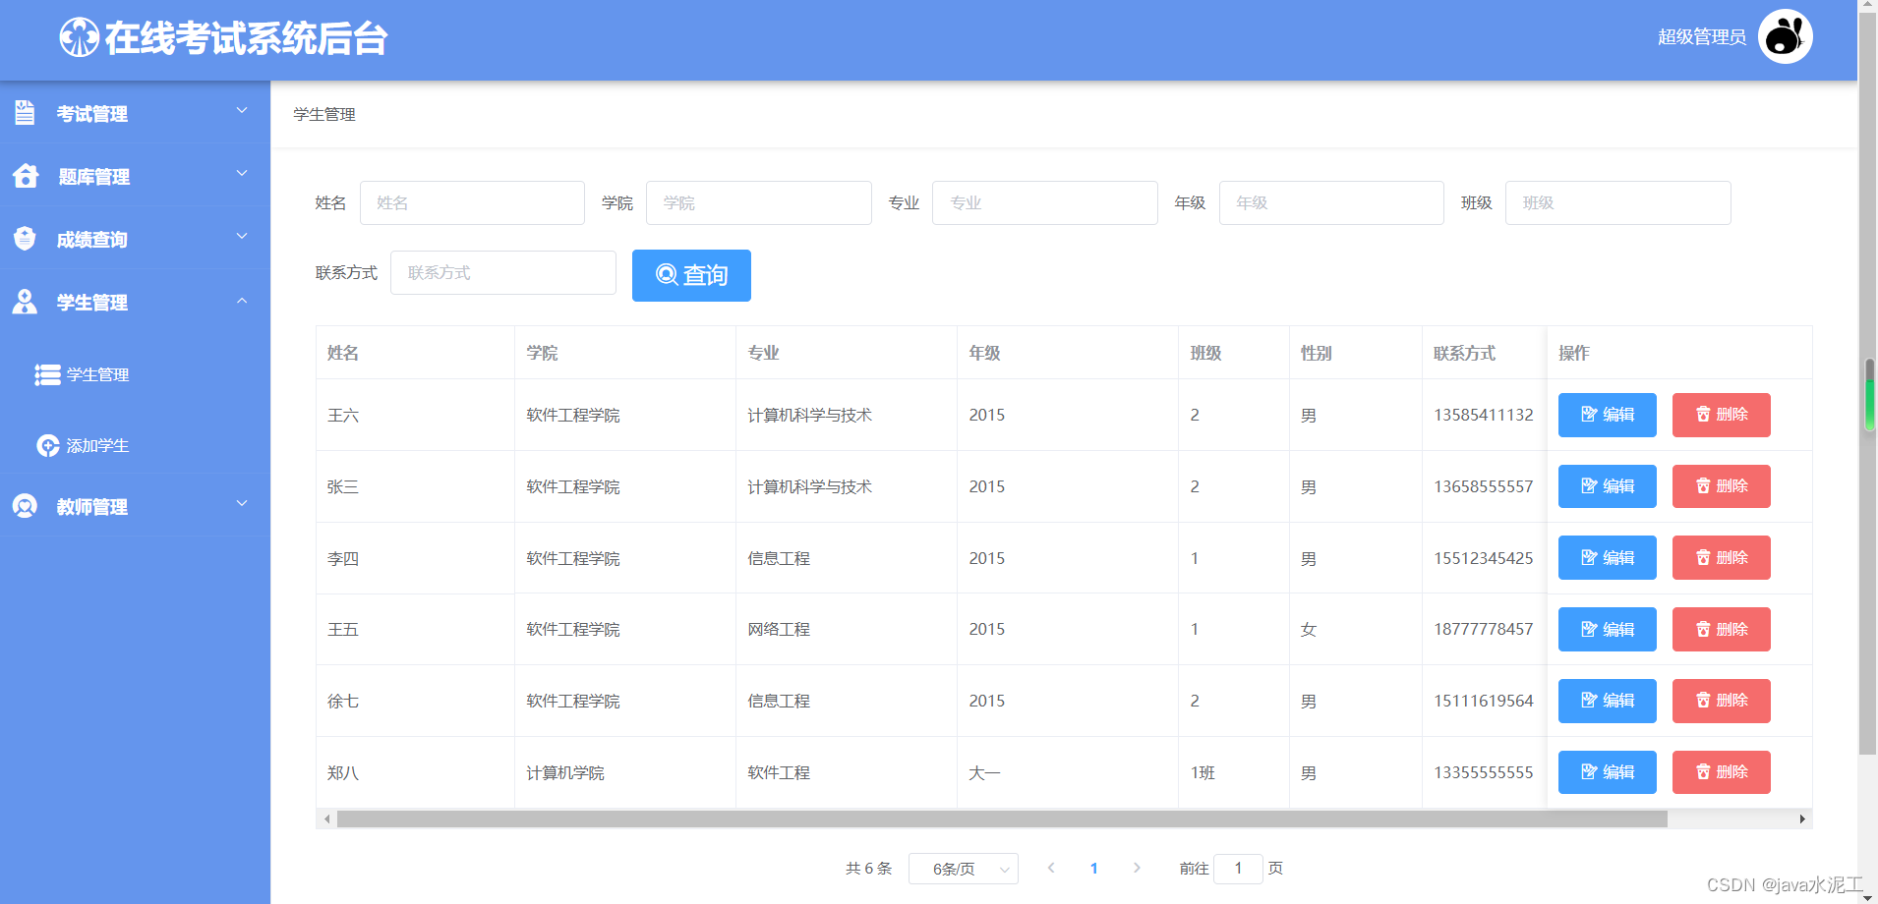Click the 联系方式 search input field
The height and width of the screenshot is (904, 1878).
tap(503, 272)
